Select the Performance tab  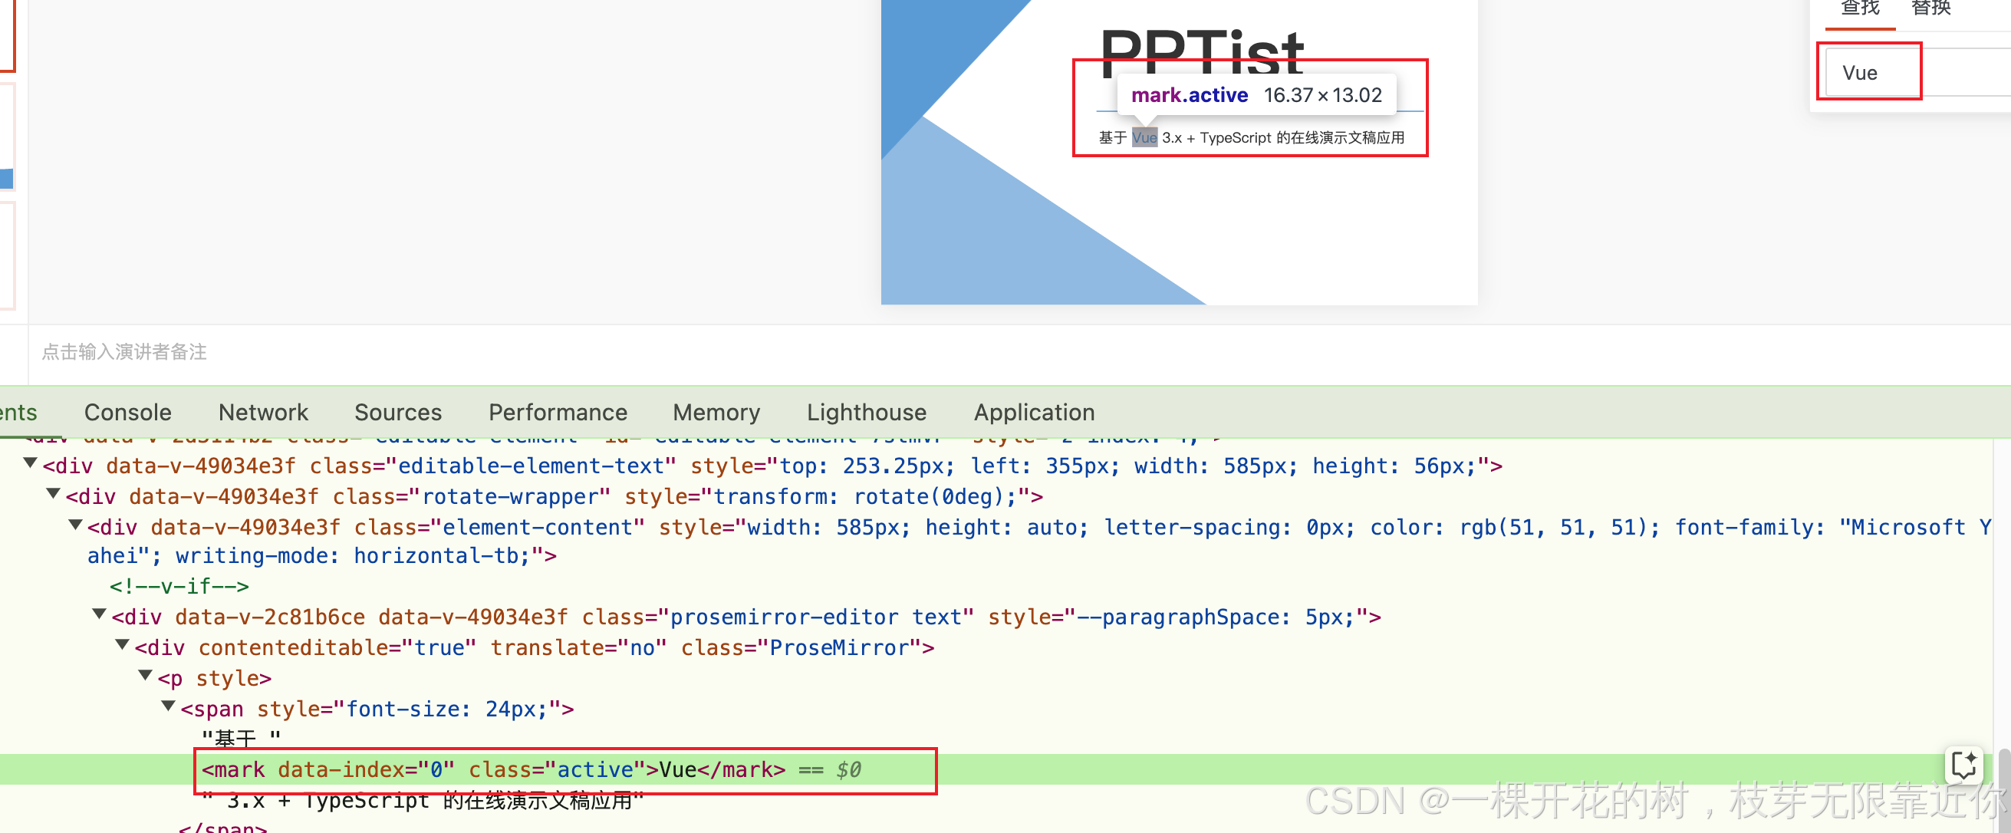pos(558,411)
